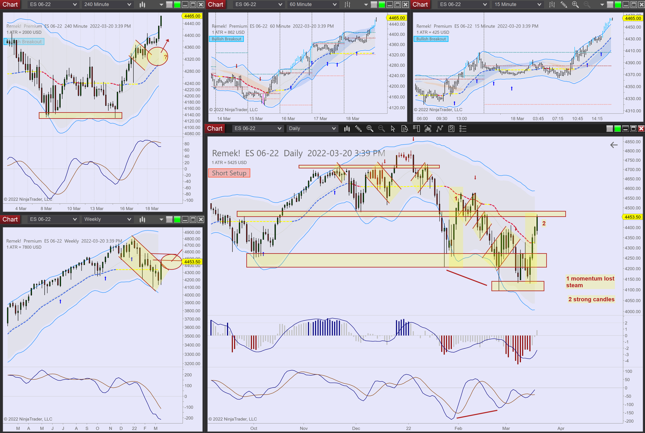This screenshot has height=433, width=645.
Task: Click zoom in icon on 15 Minute chart
Action: 575,4
